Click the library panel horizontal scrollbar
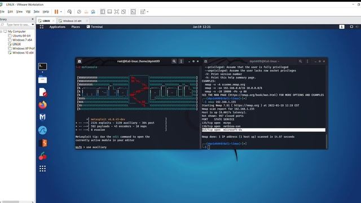This screenshot has width=361, height=203. pos(16,202)
